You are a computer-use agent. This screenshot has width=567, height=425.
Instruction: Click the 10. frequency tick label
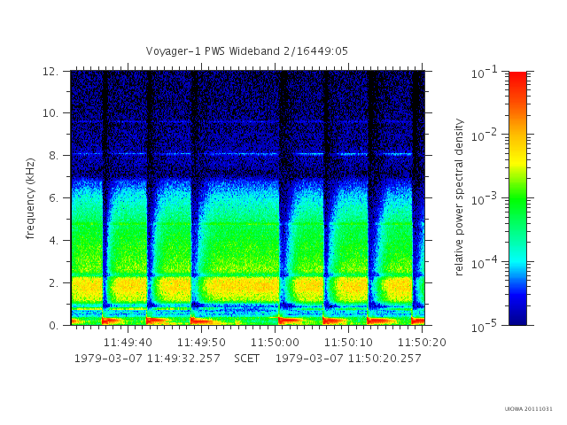[50, 113]
